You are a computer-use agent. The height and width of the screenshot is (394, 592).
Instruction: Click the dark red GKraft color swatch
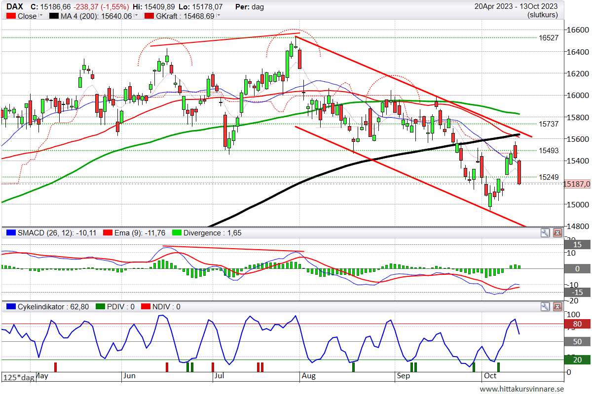click(x=148, y=16)
